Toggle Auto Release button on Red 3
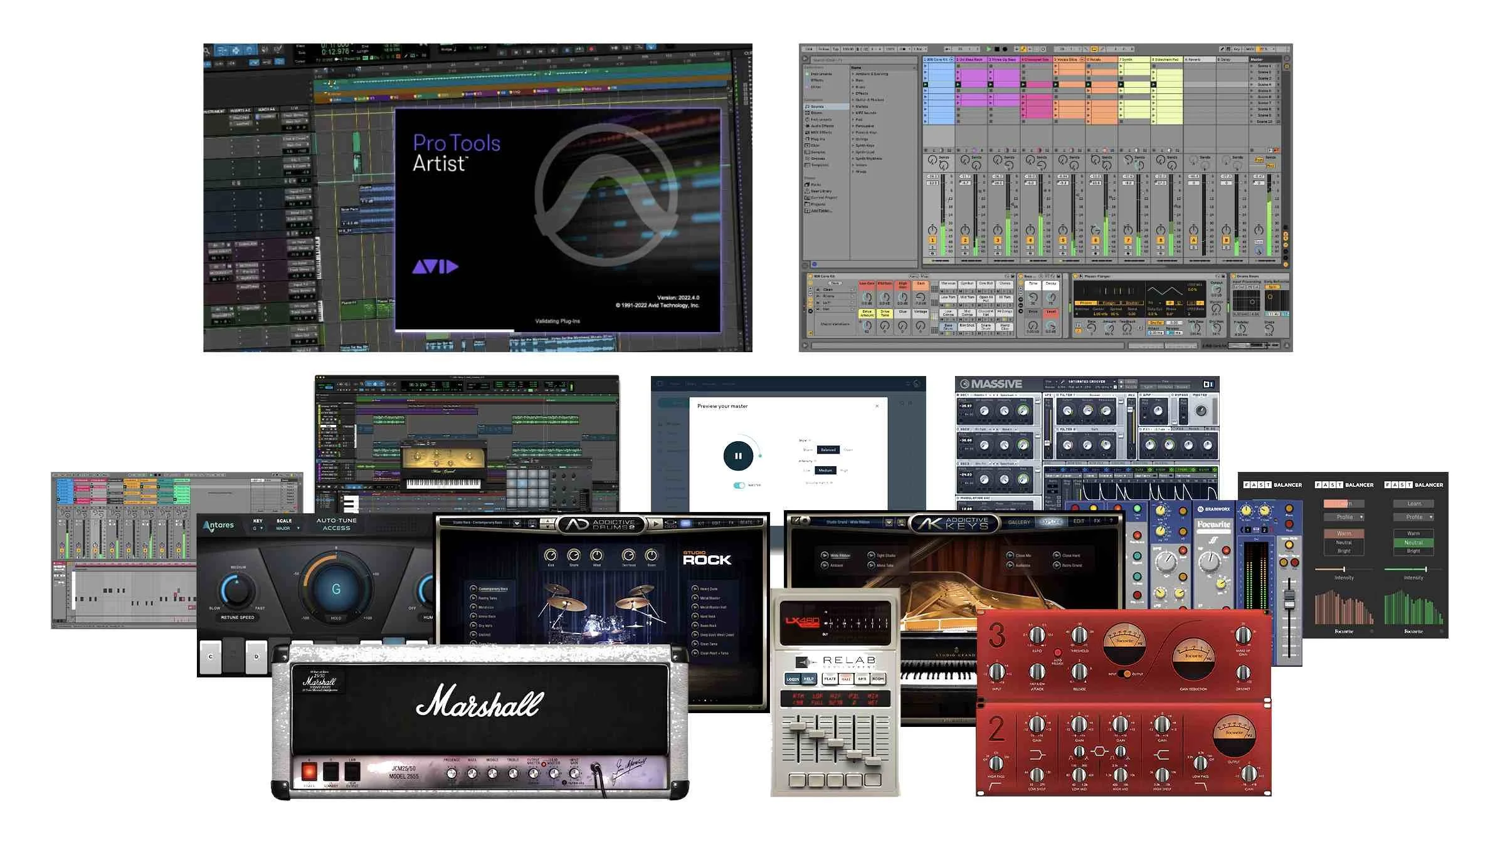This screenshot has height=846, width=1505. click(x=1058, y=652)
